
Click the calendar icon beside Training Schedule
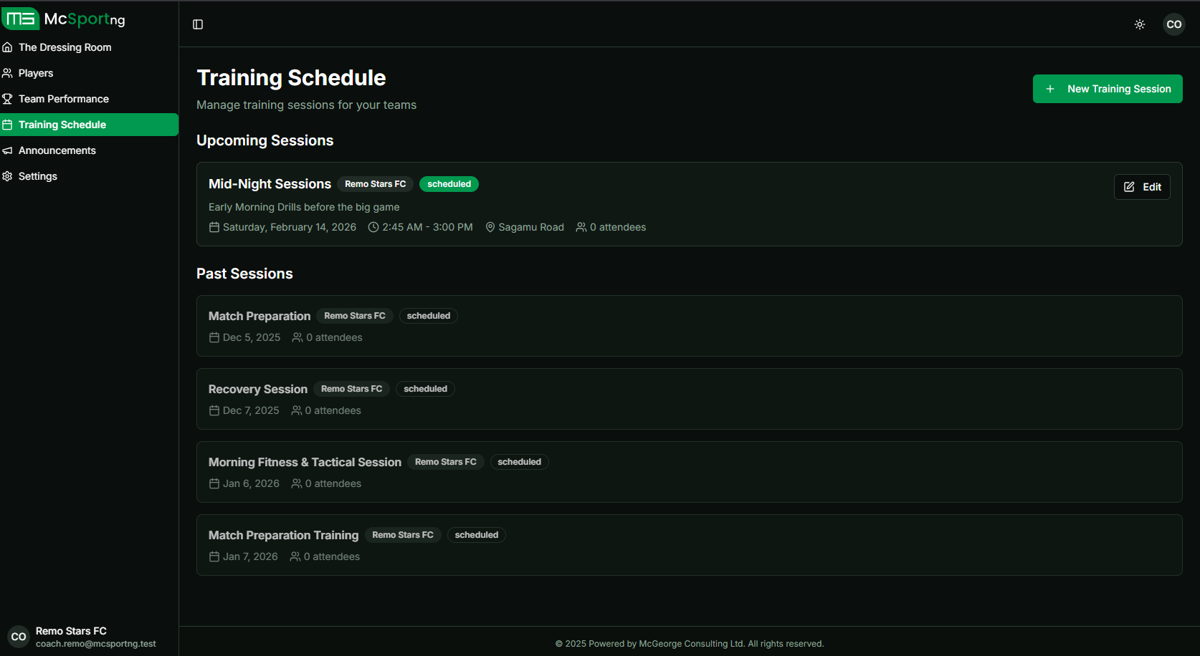click(x=8, y=124)
